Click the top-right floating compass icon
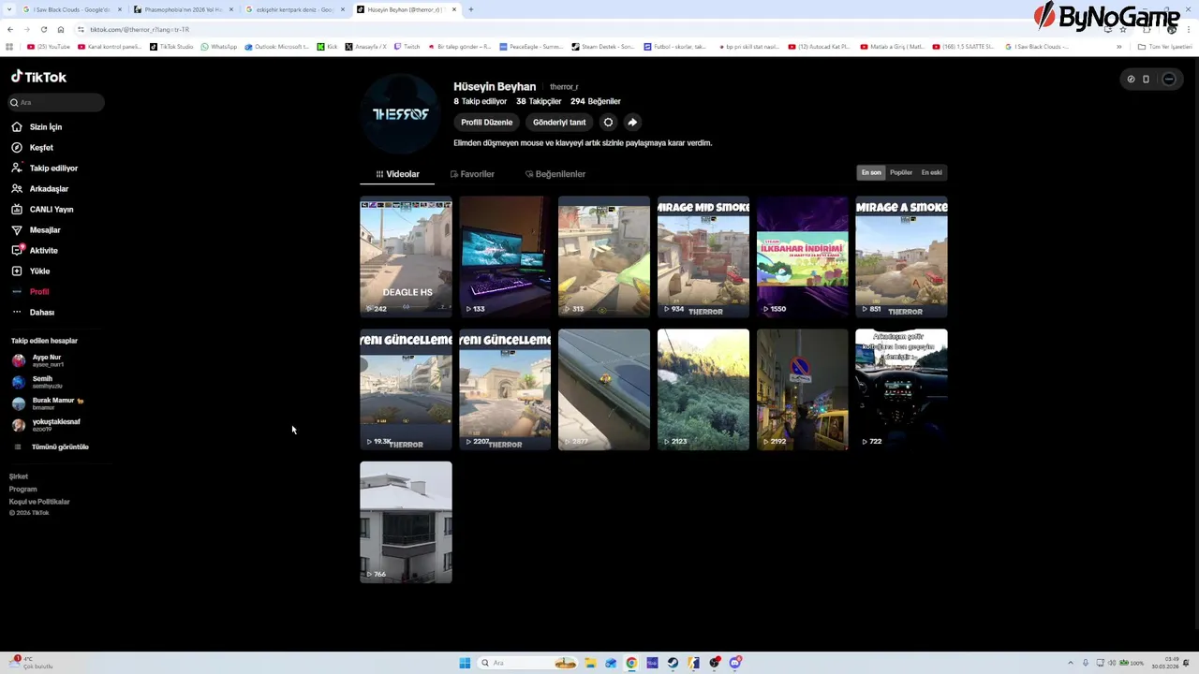This screenshot has width=1199, height=674. coord(1131,79)
